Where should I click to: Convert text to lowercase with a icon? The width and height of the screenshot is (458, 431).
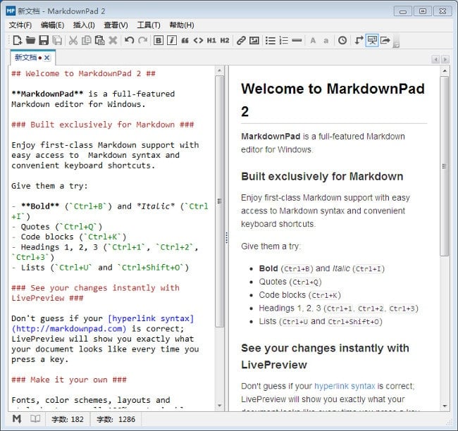point(326,40)
